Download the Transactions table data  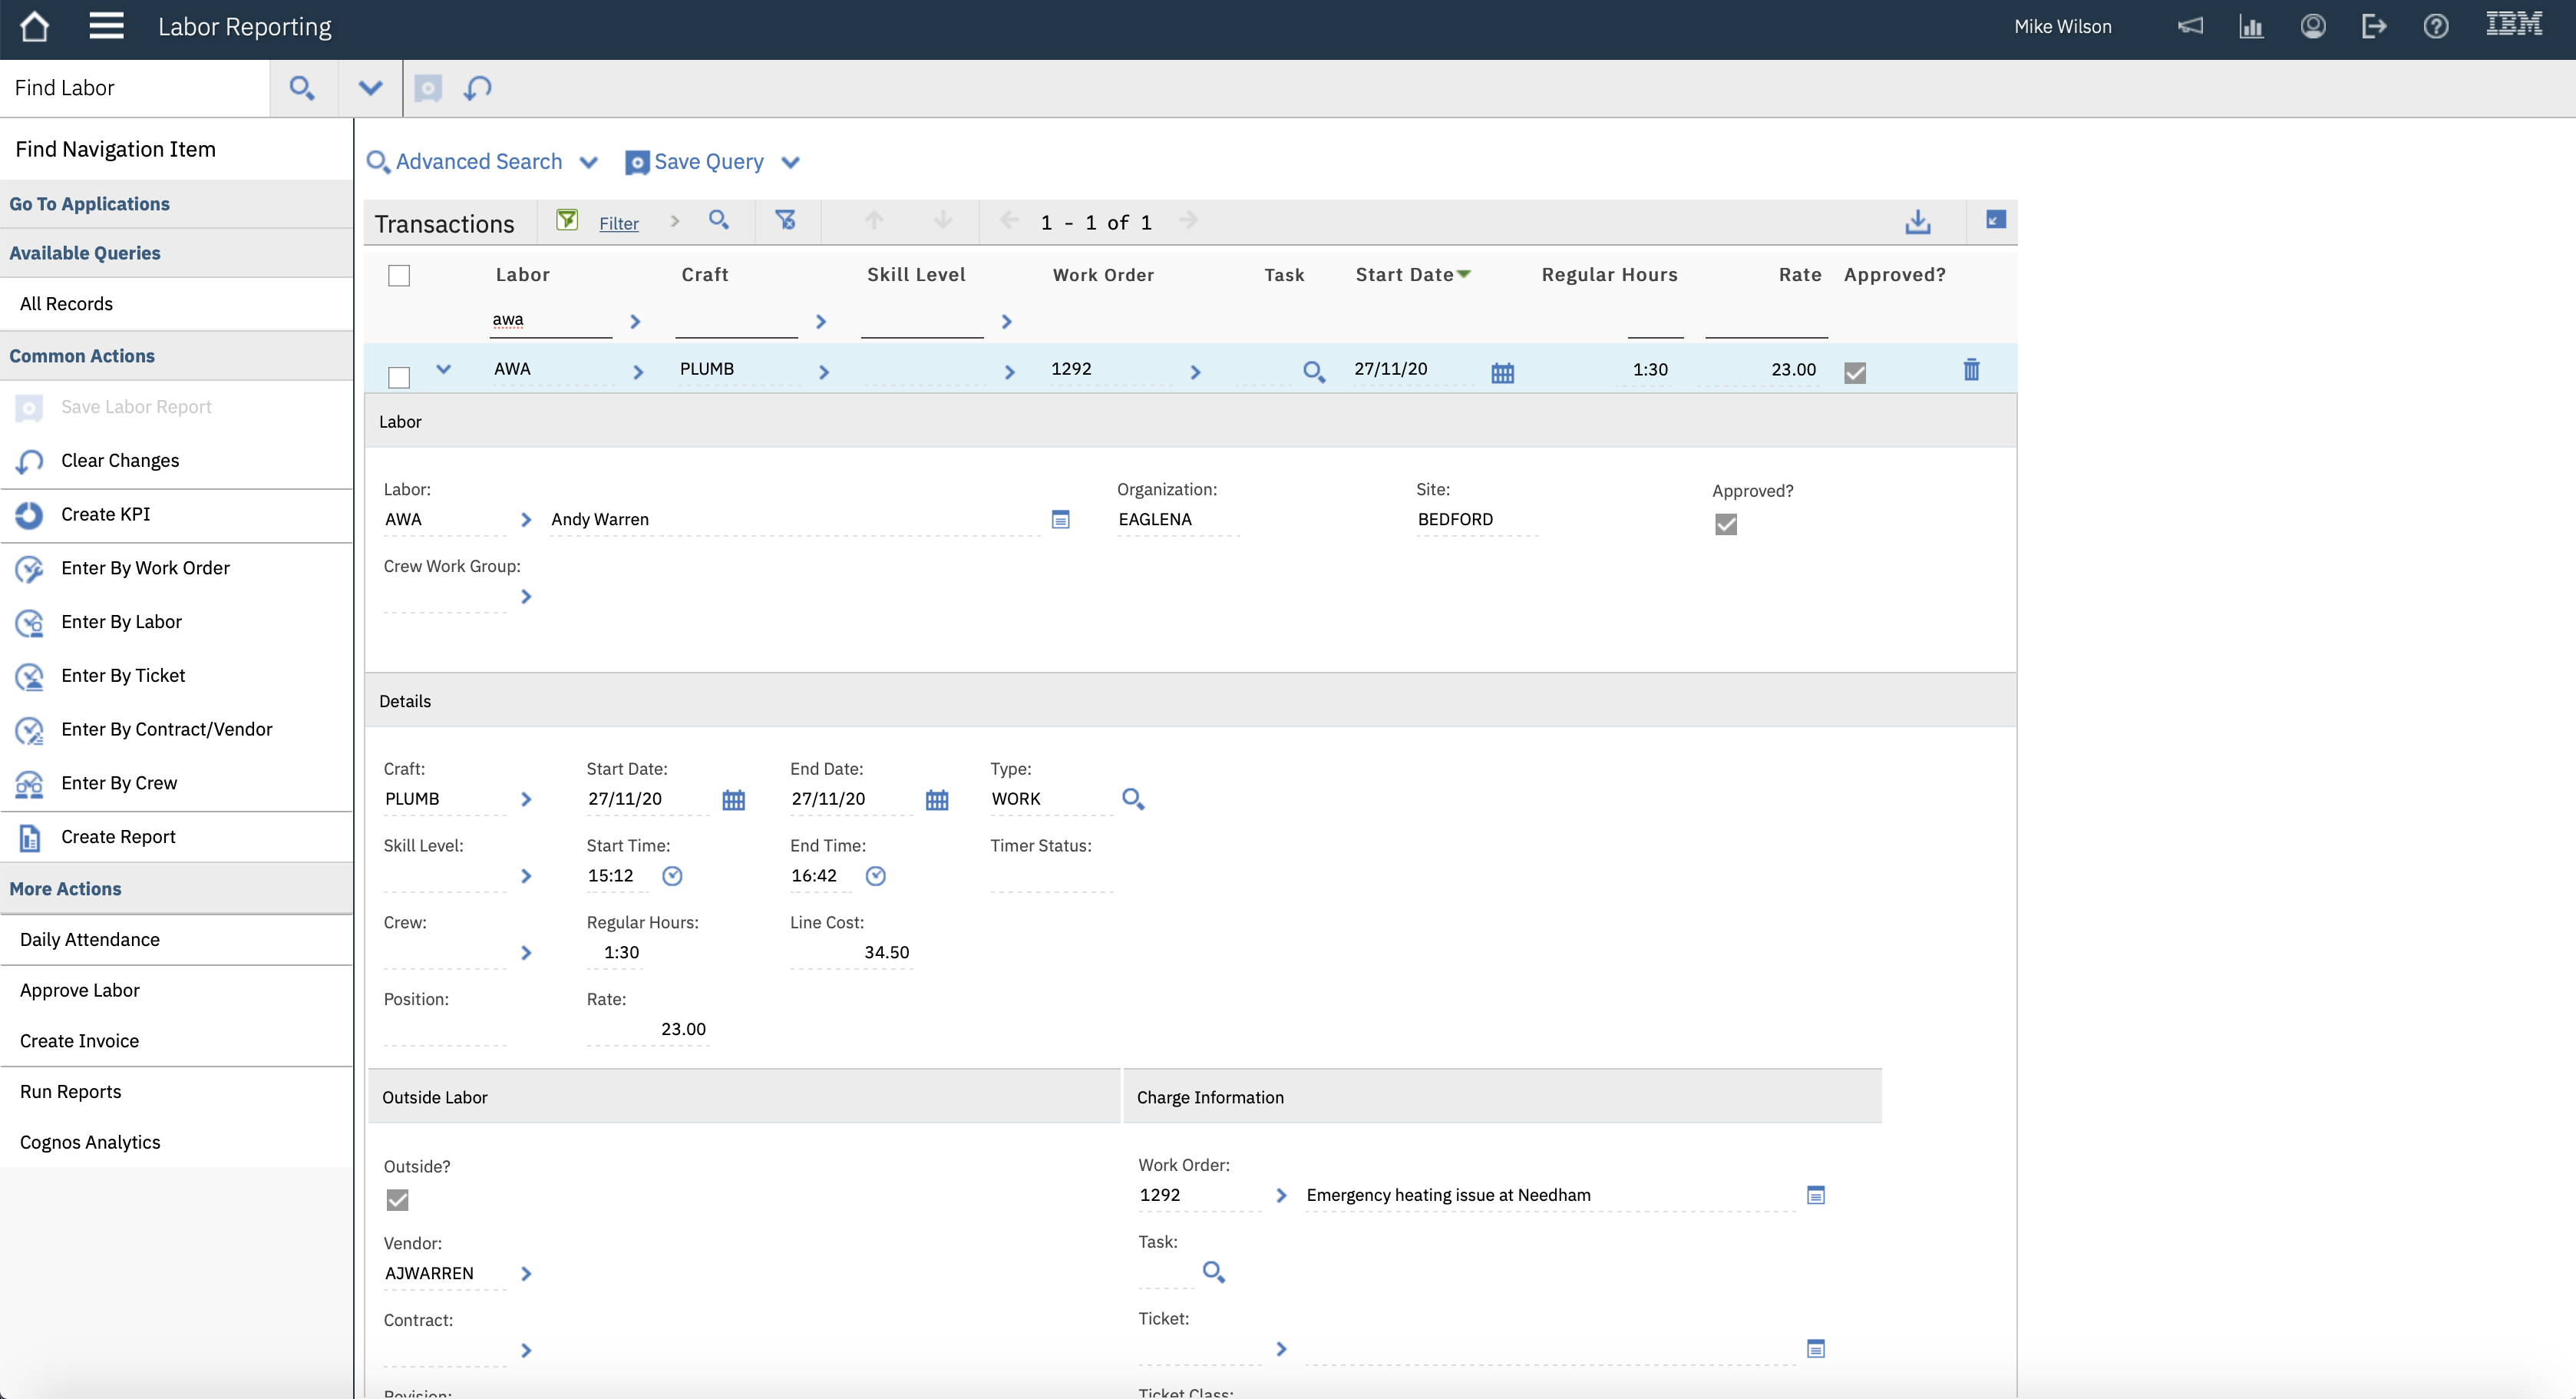pos(1917,221)
